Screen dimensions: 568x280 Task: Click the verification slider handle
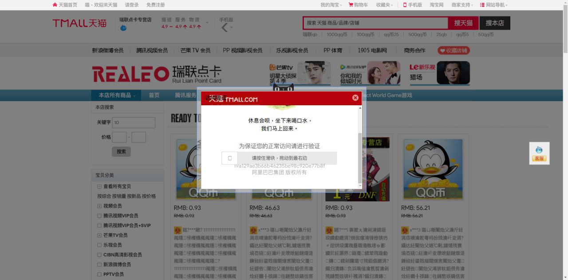pos(229,158)
